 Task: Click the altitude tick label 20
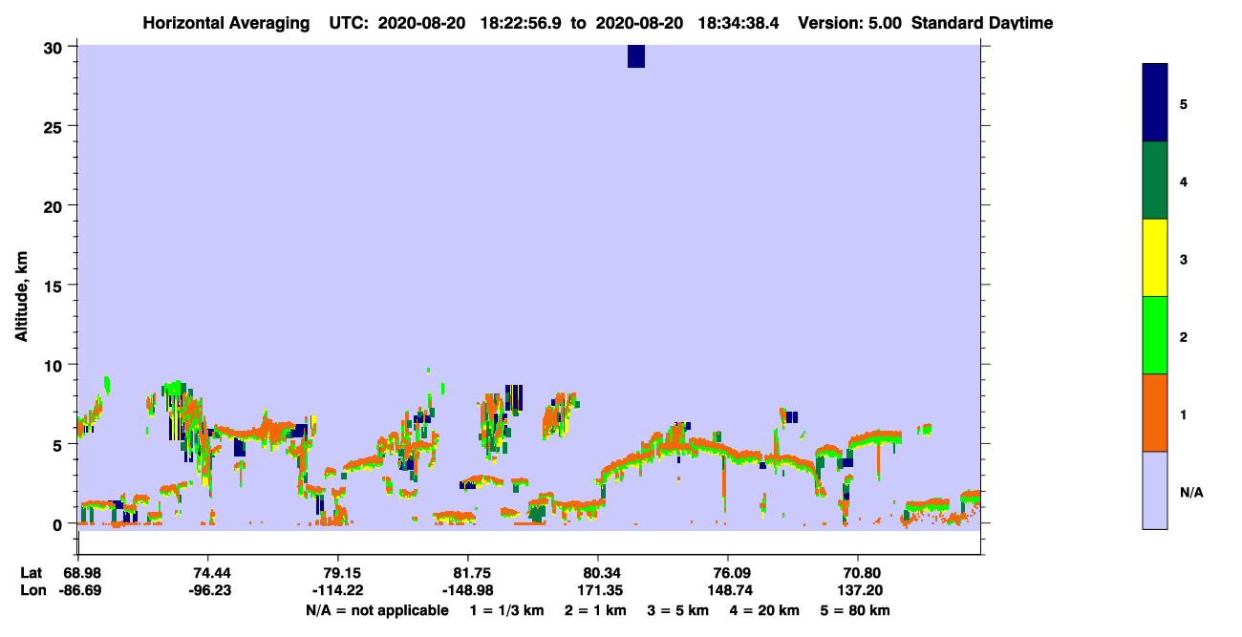coord(55,206)
